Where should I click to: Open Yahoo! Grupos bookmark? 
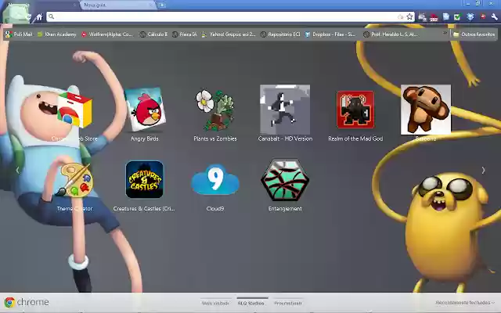pyautogui.click(x=229, y=34)
